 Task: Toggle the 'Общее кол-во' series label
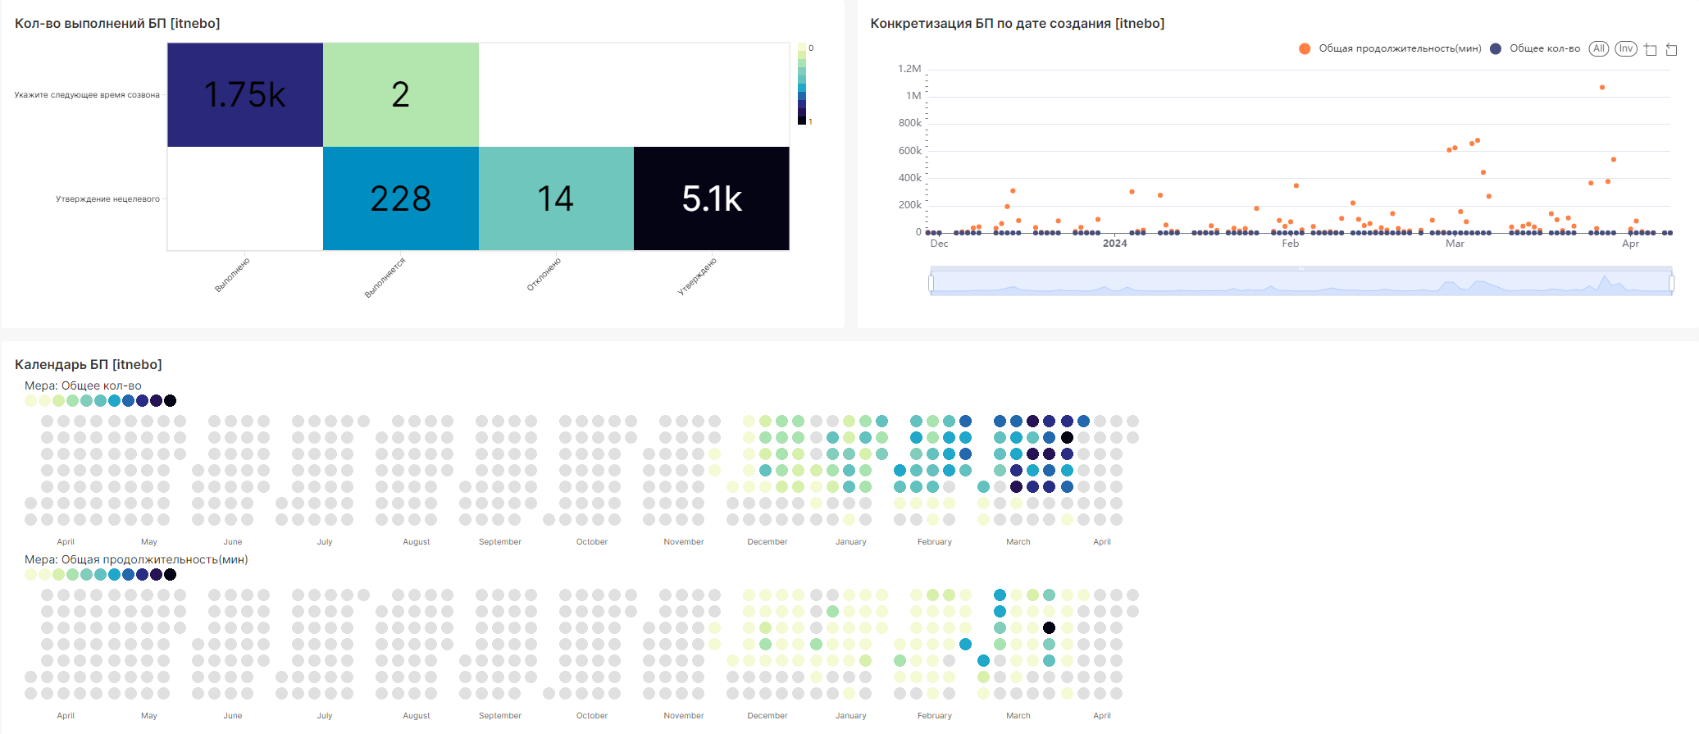tap(1545, 49)
